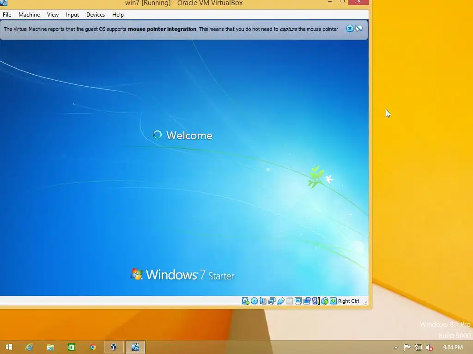Launch Google Chrome from taskbar
Viewport: 473px width, 354px height.
tap(92, 347)
